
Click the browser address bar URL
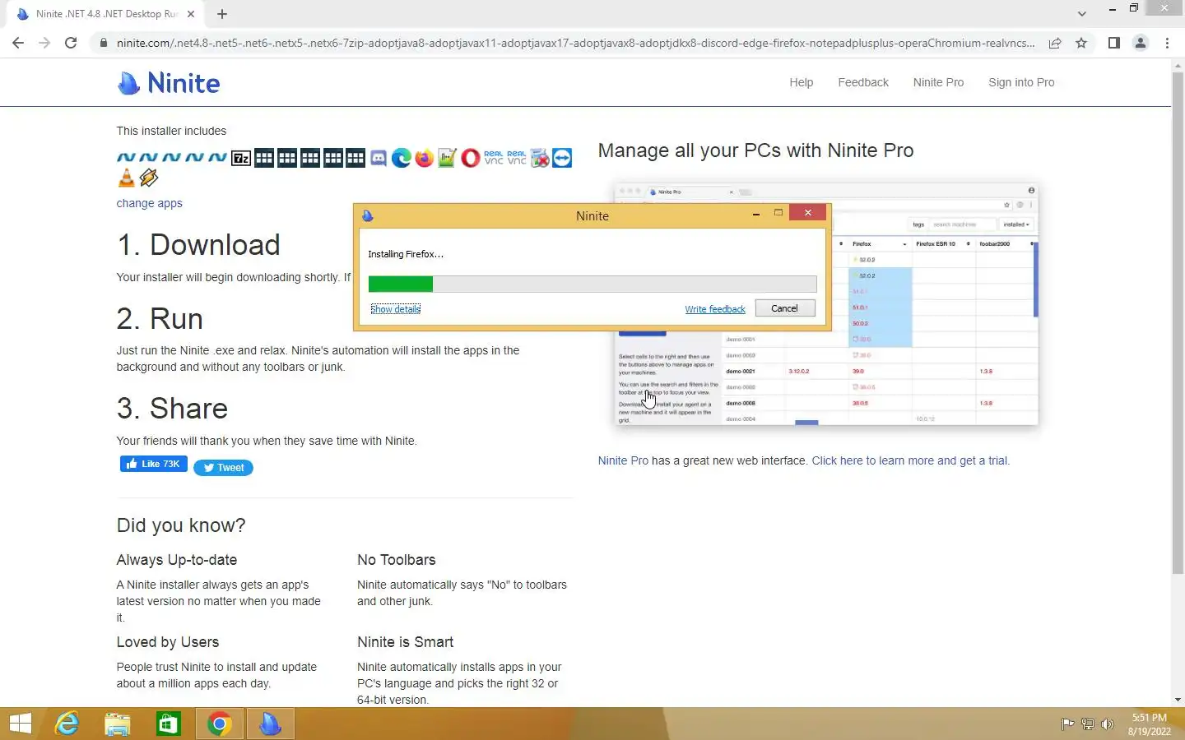pos(575,43)
